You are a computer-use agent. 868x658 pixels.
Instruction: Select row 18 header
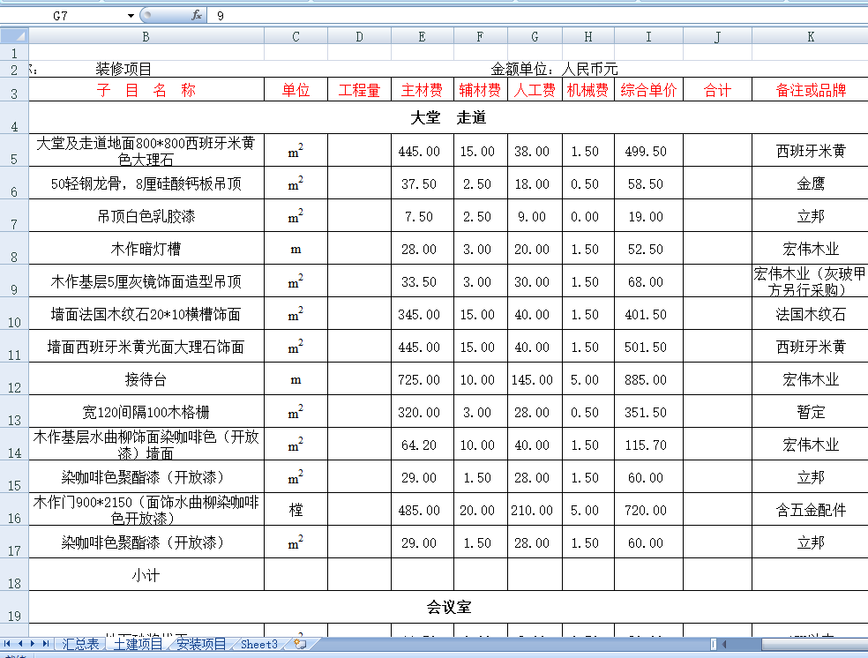coord(14,574)
